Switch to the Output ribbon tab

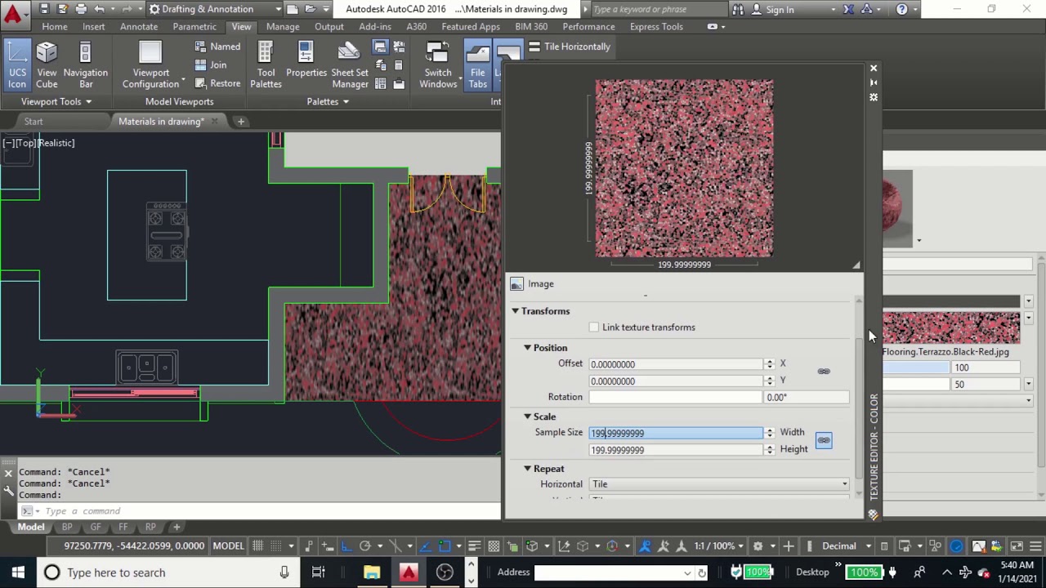tap(329, 26)
